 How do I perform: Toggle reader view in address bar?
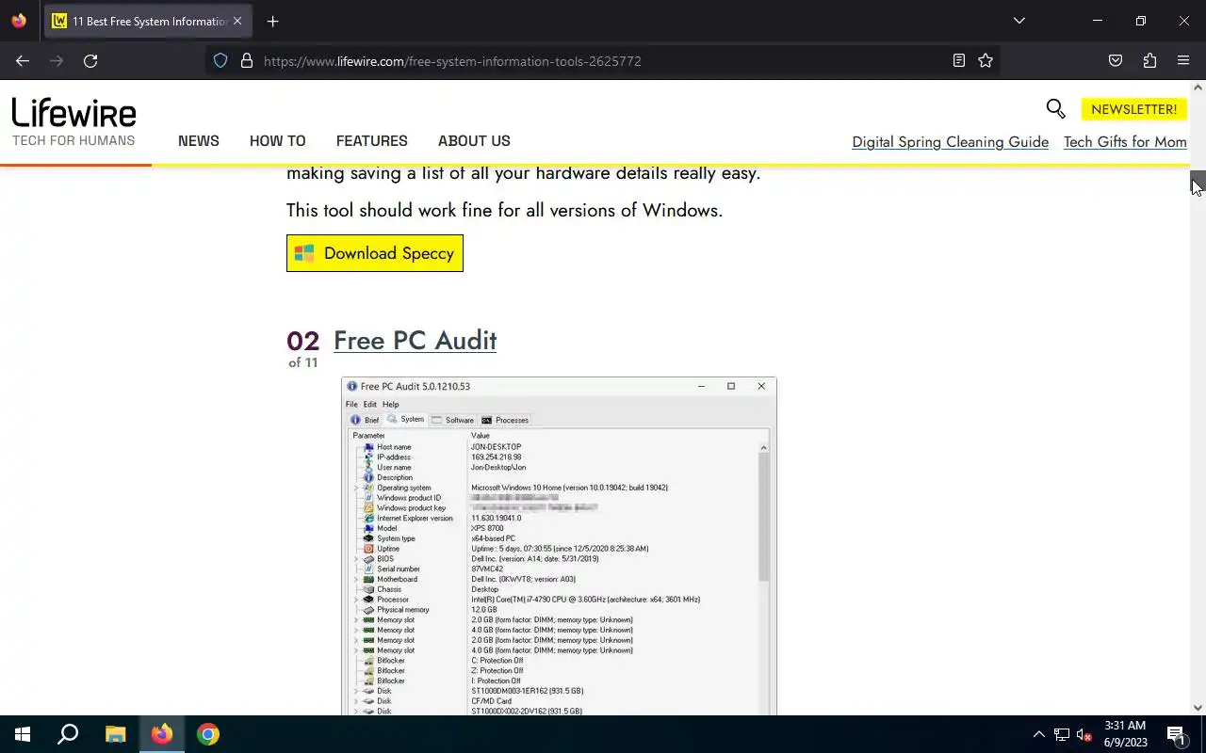pos(958,60)
